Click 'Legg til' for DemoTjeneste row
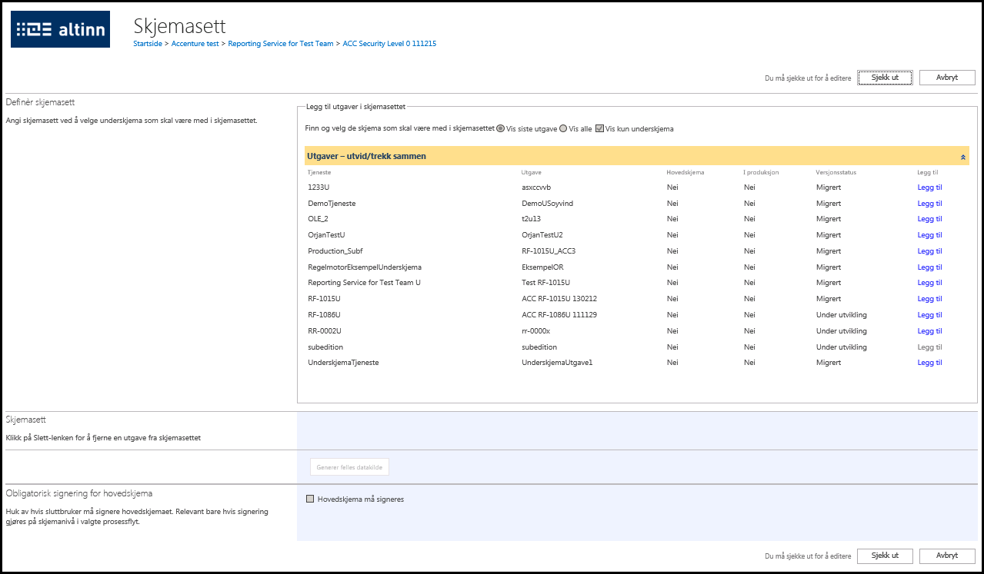The width and height of the screenshot is (984, 574). (x=929, y=204)
